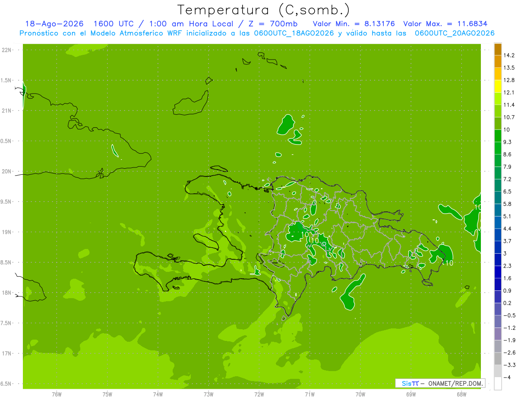Pick the blue swatch between 3.7 and 4.4
Viewport: 518px width, 400px height.
pos(498,235)
